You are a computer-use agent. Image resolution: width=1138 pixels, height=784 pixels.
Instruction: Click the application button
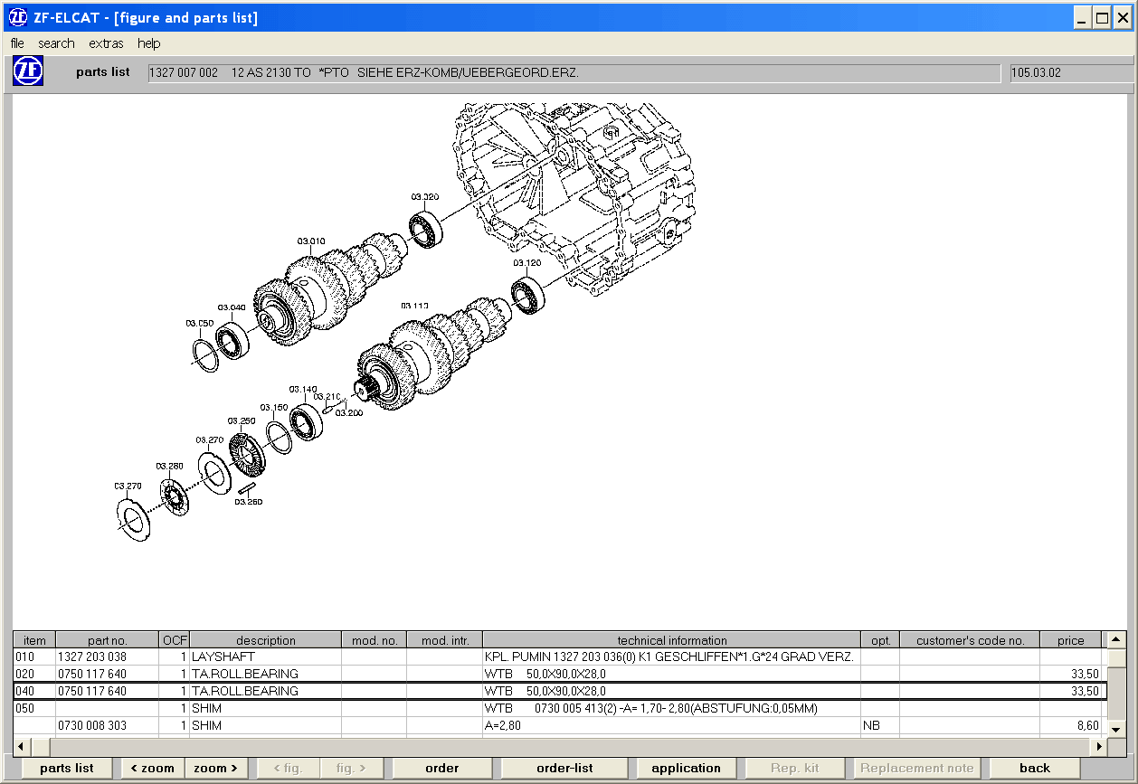686,769
